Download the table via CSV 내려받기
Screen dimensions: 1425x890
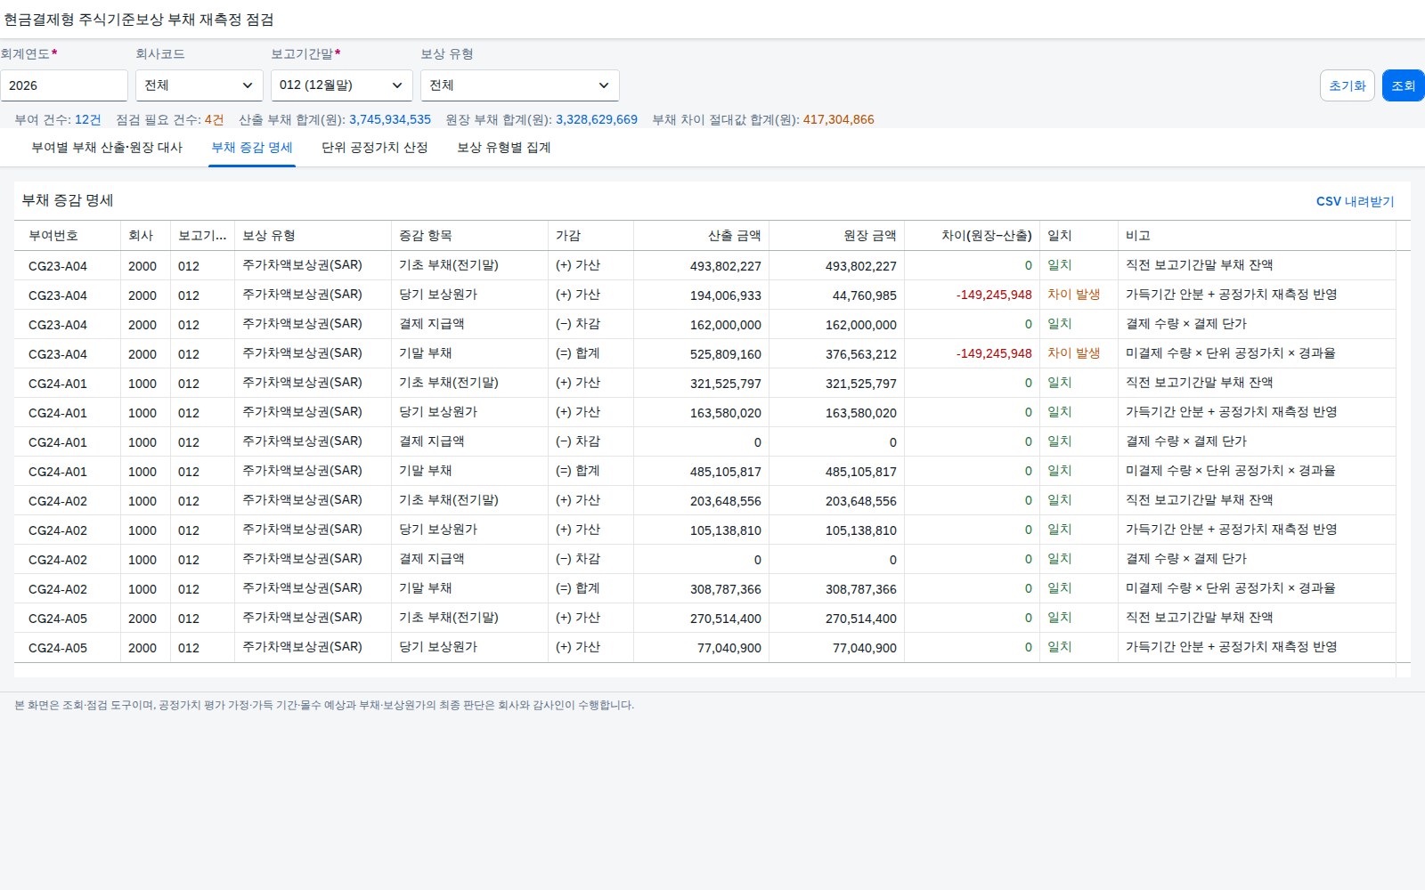[x=1355, y=201]
